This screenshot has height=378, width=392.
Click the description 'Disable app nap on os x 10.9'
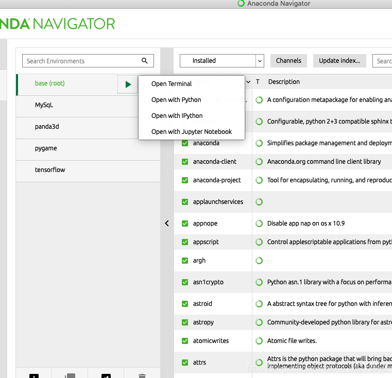pos(306,224)
